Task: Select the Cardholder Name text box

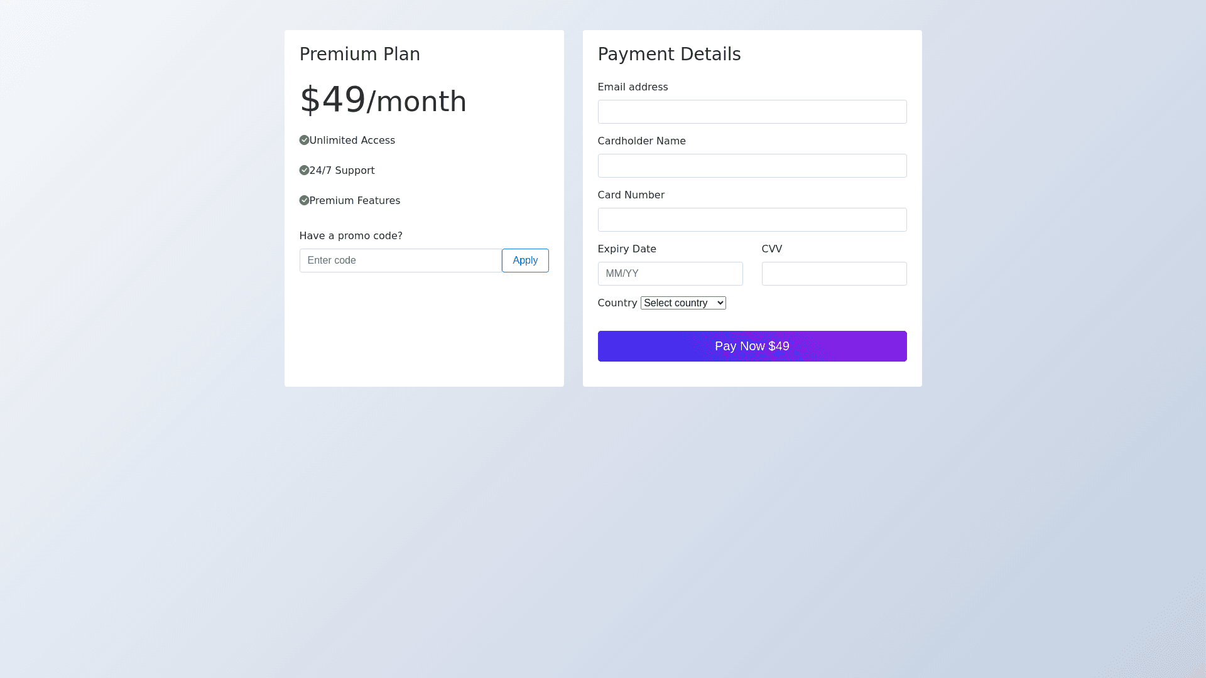Action: point(752,166)
